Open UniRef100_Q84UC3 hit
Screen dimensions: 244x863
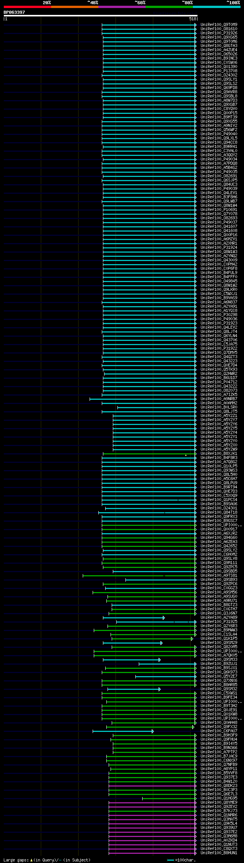point(219,185)
